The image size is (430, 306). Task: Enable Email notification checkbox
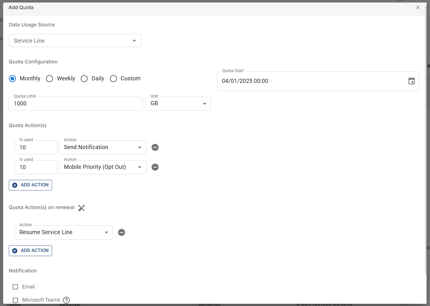(15, 287)
